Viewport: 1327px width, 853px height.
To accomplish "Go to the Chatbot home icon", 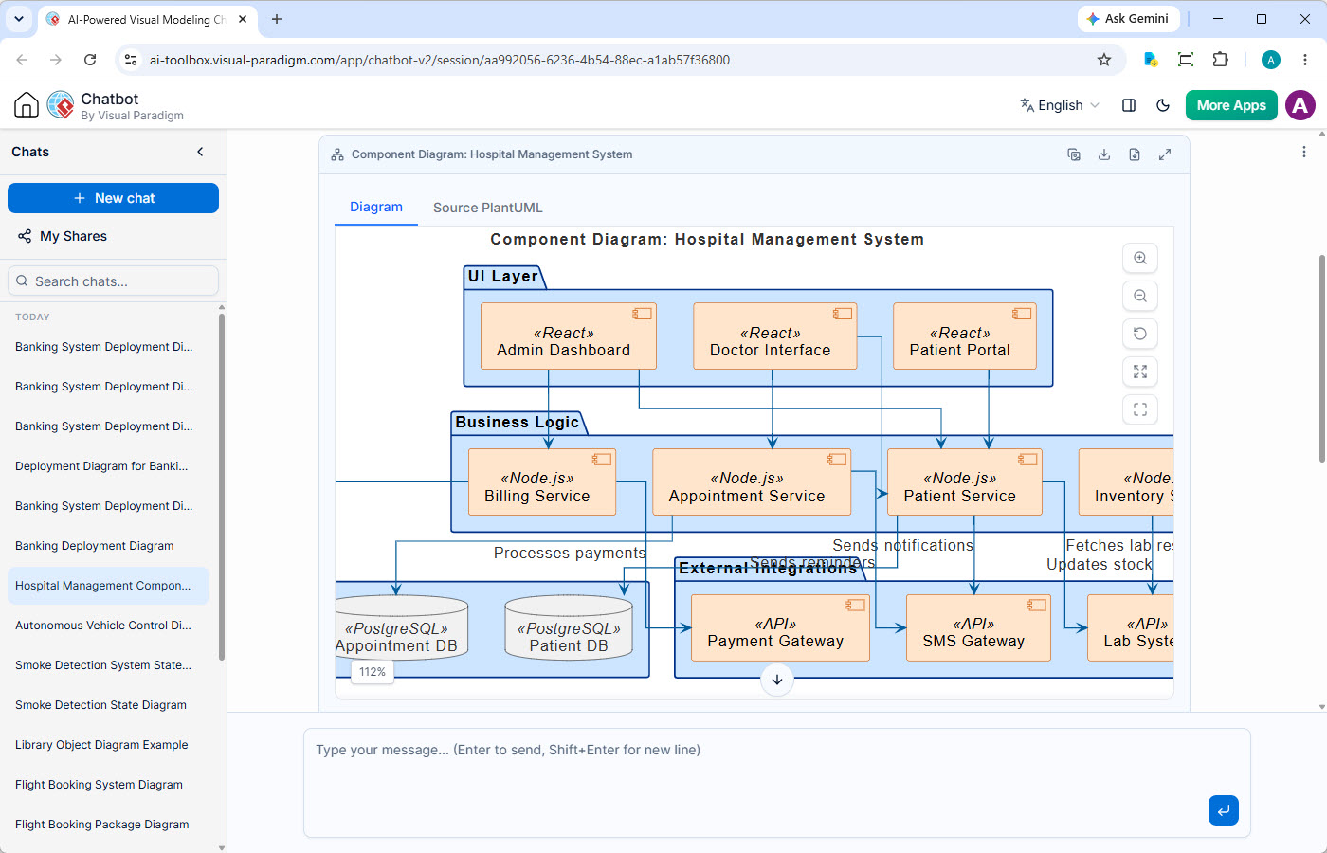I will pos(27,105).
